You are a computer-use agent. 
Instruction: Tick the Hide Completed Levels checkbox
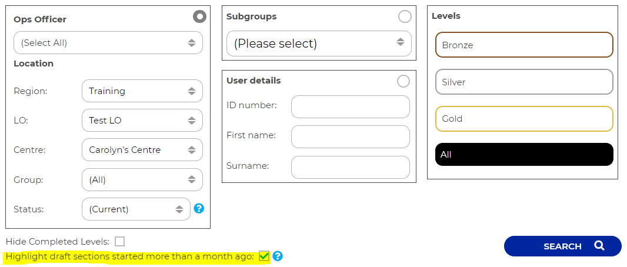click(120, 241)
